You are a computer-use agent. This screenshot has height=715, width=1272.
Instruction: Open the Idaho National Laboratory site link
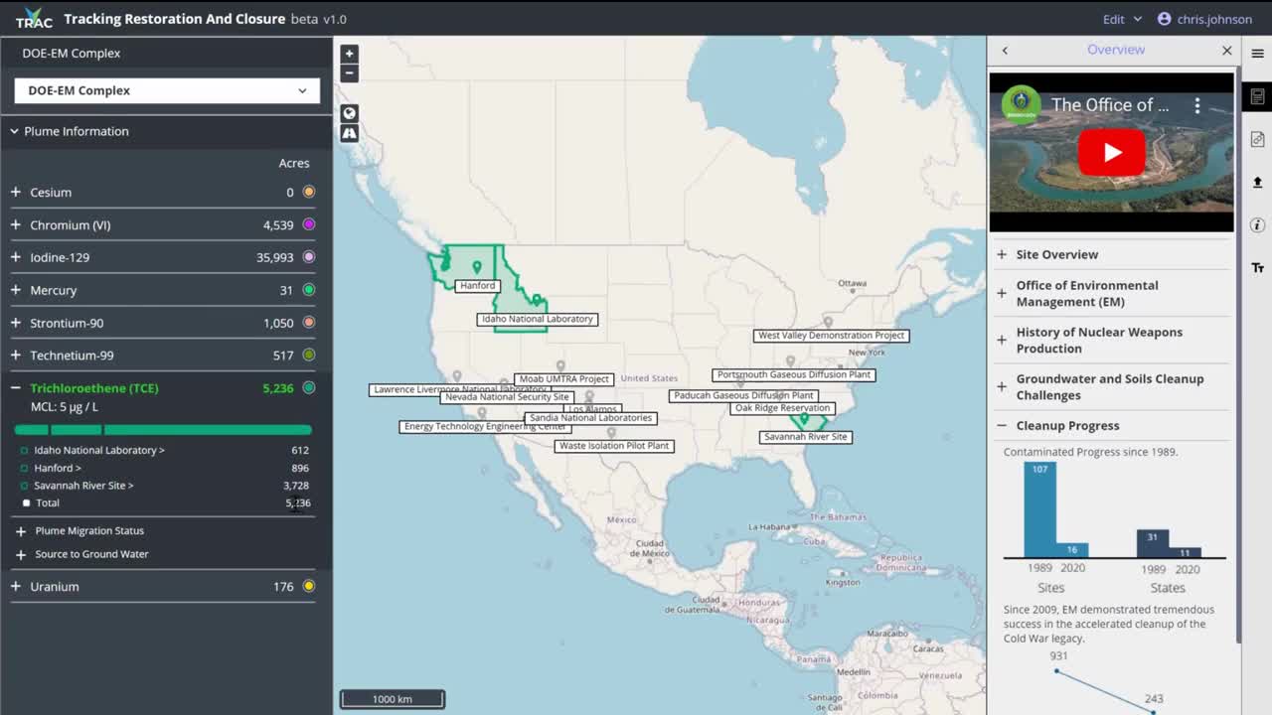coord(99,450)
